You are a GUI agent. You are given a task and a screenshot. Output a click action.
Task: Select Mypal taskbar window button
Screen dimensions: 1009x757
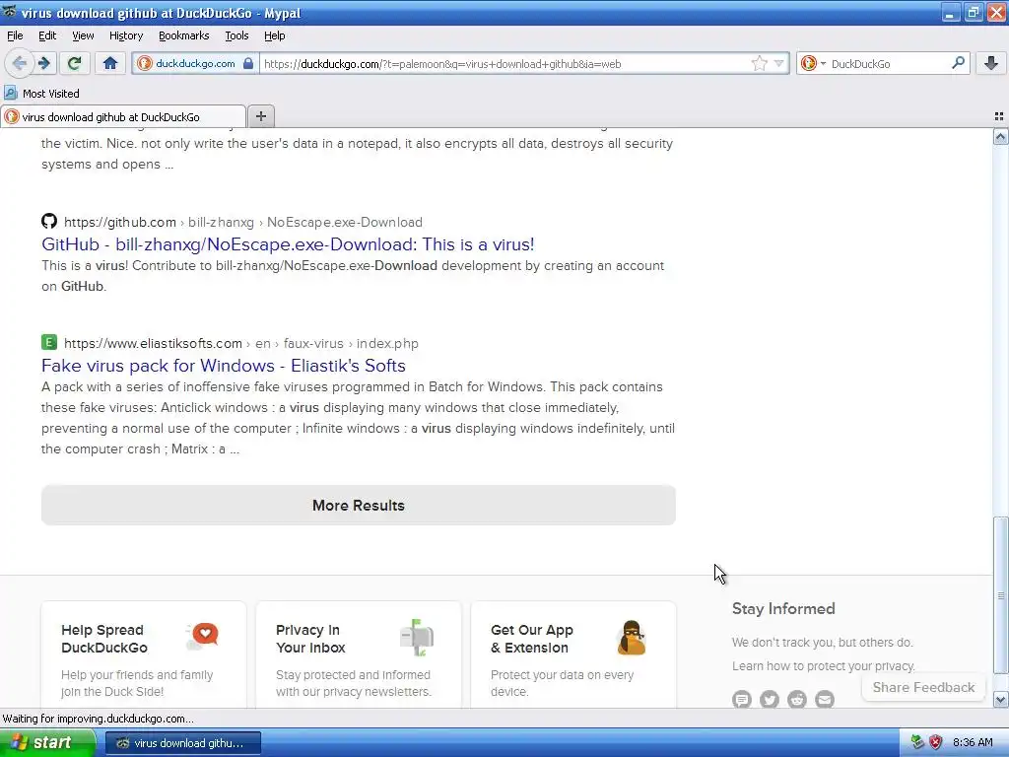pos(182,743)
